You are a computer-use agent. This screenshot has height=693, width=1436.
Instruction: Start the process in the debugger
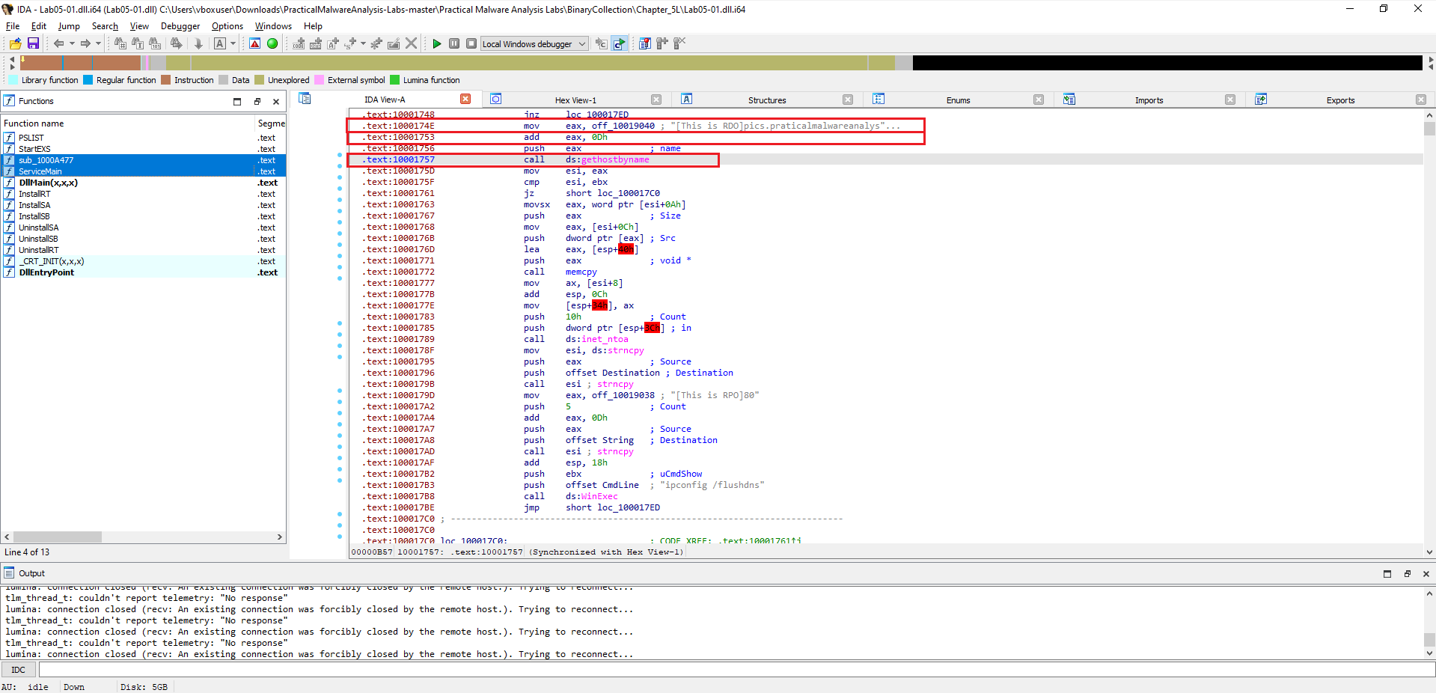[436, 43]
